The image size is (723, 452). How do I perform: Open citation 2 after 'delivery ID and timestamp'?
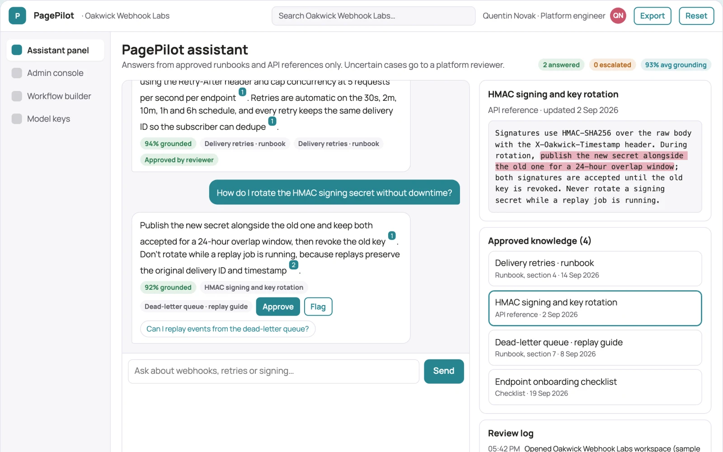point(294,265)
